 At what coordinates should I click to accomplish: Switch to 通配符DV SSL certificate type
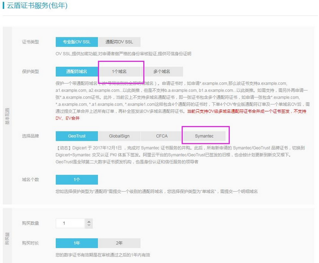[119, 42]
